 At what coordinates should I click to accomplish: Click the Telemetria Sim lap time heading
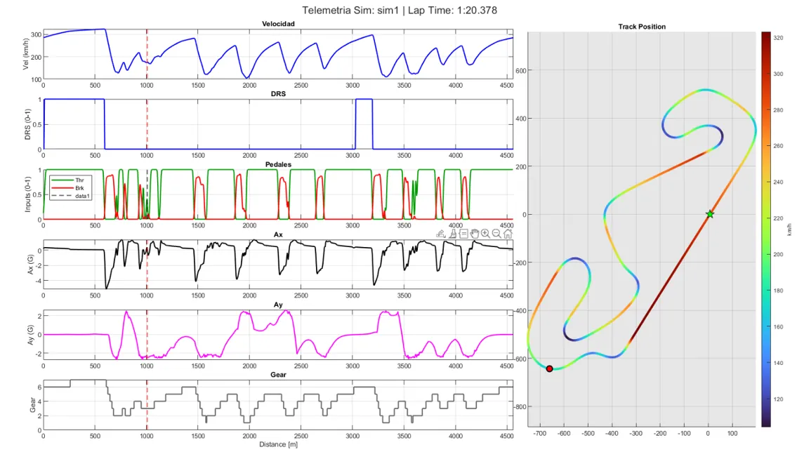point(398,10)
